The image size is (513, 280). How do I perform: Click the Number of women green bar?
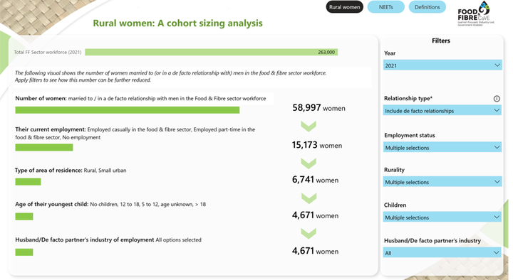click(128, 110)
